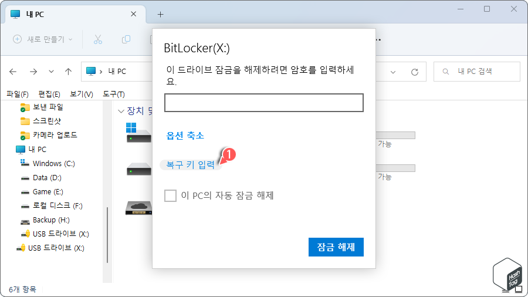The image size is (528, 297).
Task: Select Data (D:) in the sidebar
Action: coord(47,178)
